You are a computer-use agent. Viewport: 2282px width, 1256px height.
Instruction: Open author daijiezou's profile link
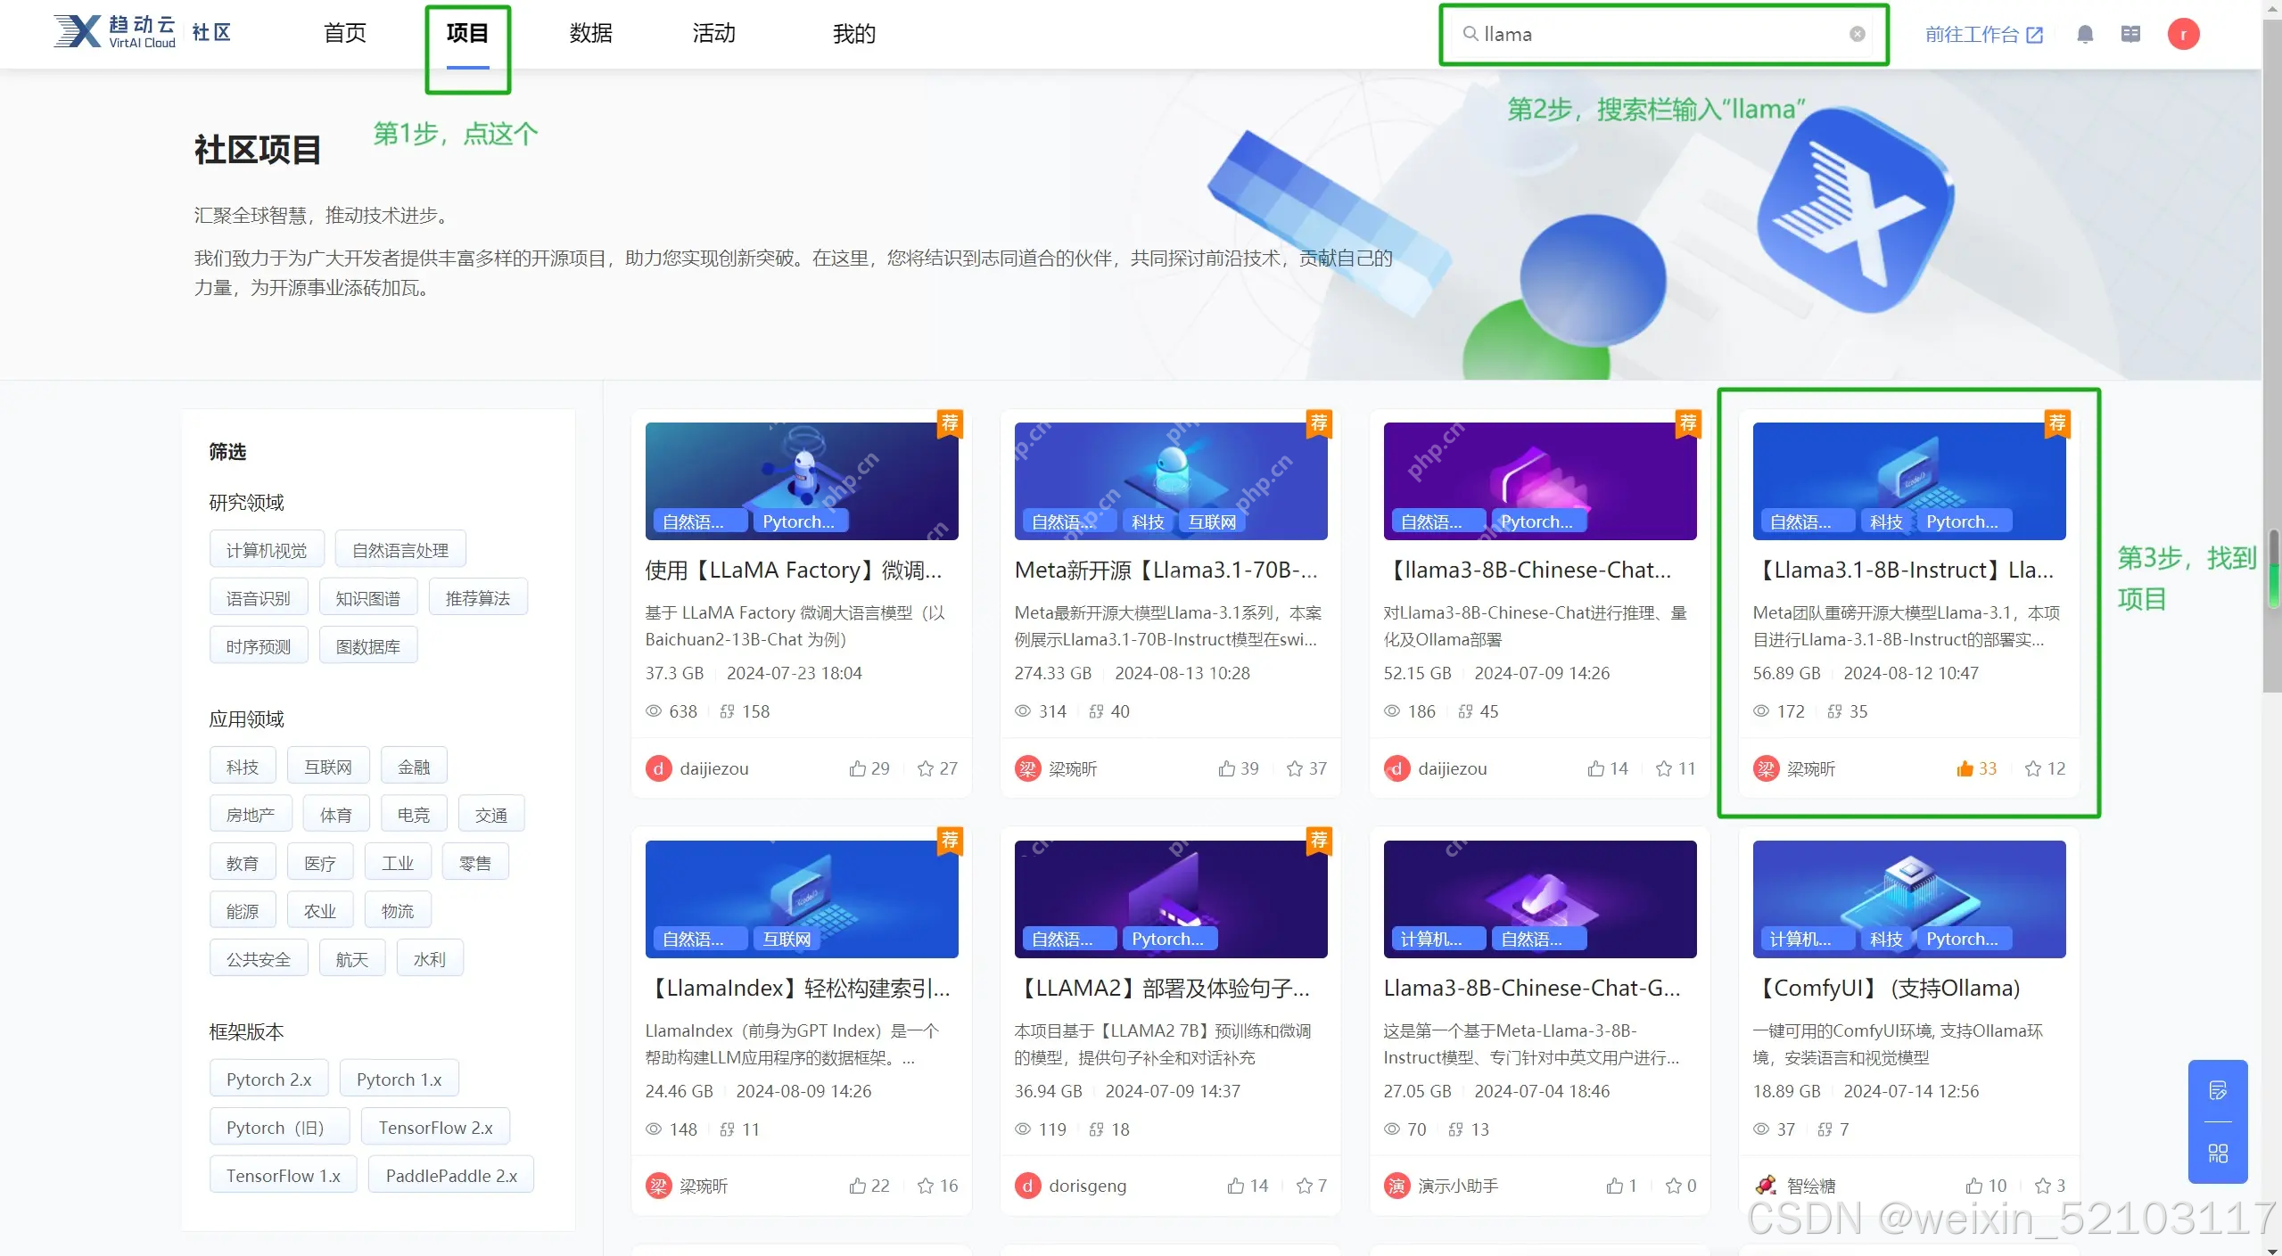(x=713, y=768)
